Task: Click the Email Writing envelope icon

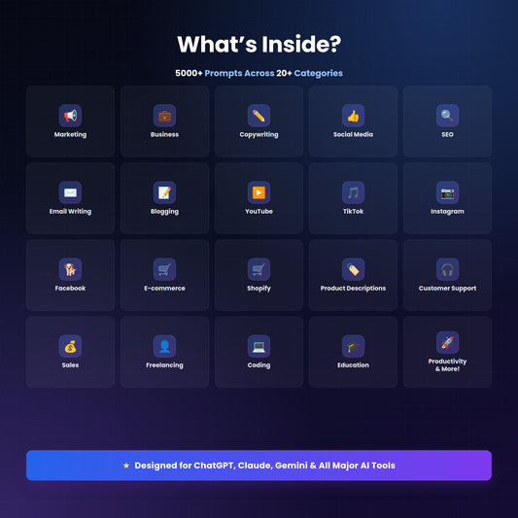Action: pos(70,192)
